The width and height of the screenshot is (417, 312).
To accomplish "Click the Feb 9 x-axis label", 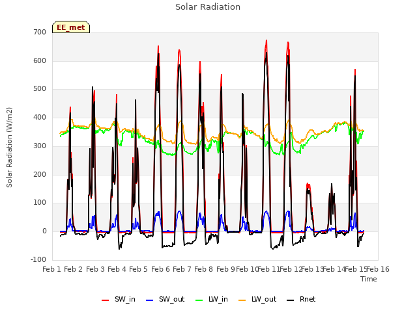I will [x=225, y=269].
